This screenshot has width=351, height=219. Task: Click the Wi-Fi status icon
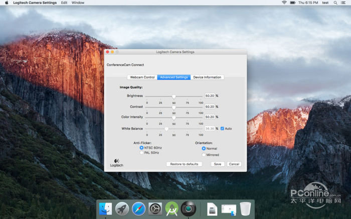coord(284,2)
